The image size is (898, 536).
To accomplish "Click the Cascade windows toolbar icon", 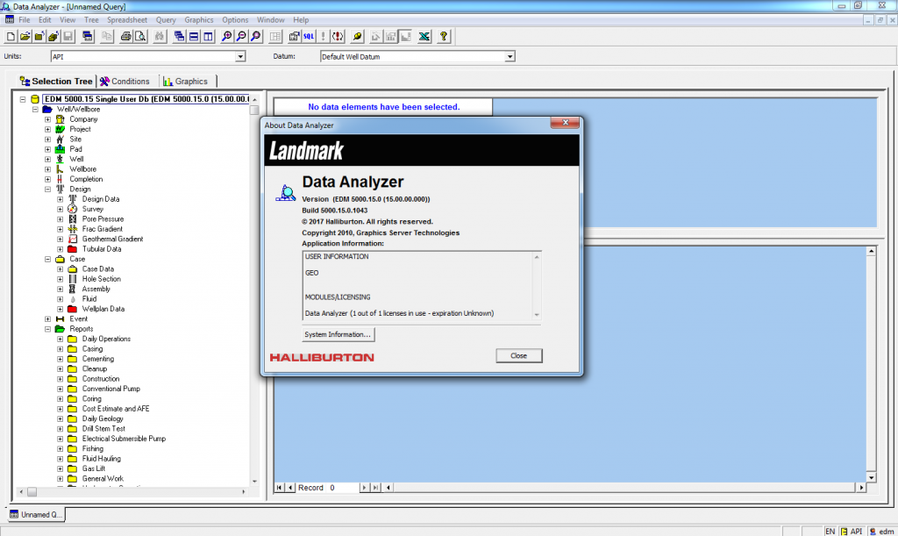I will coord(179,37).
